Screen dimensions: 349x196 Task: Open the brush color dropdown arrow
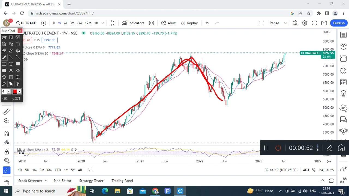[19, 91]
